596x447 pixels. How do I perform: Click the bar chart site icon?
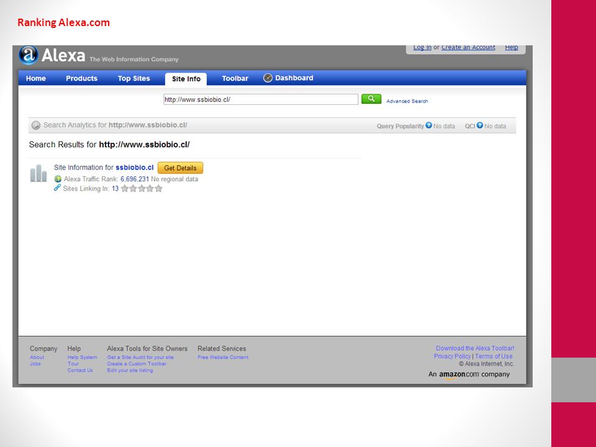click(x=38, y=173)
